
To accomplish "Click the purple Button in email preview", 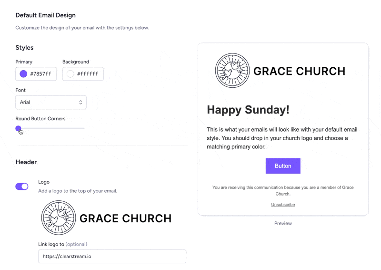I will [x=283, y=166].
